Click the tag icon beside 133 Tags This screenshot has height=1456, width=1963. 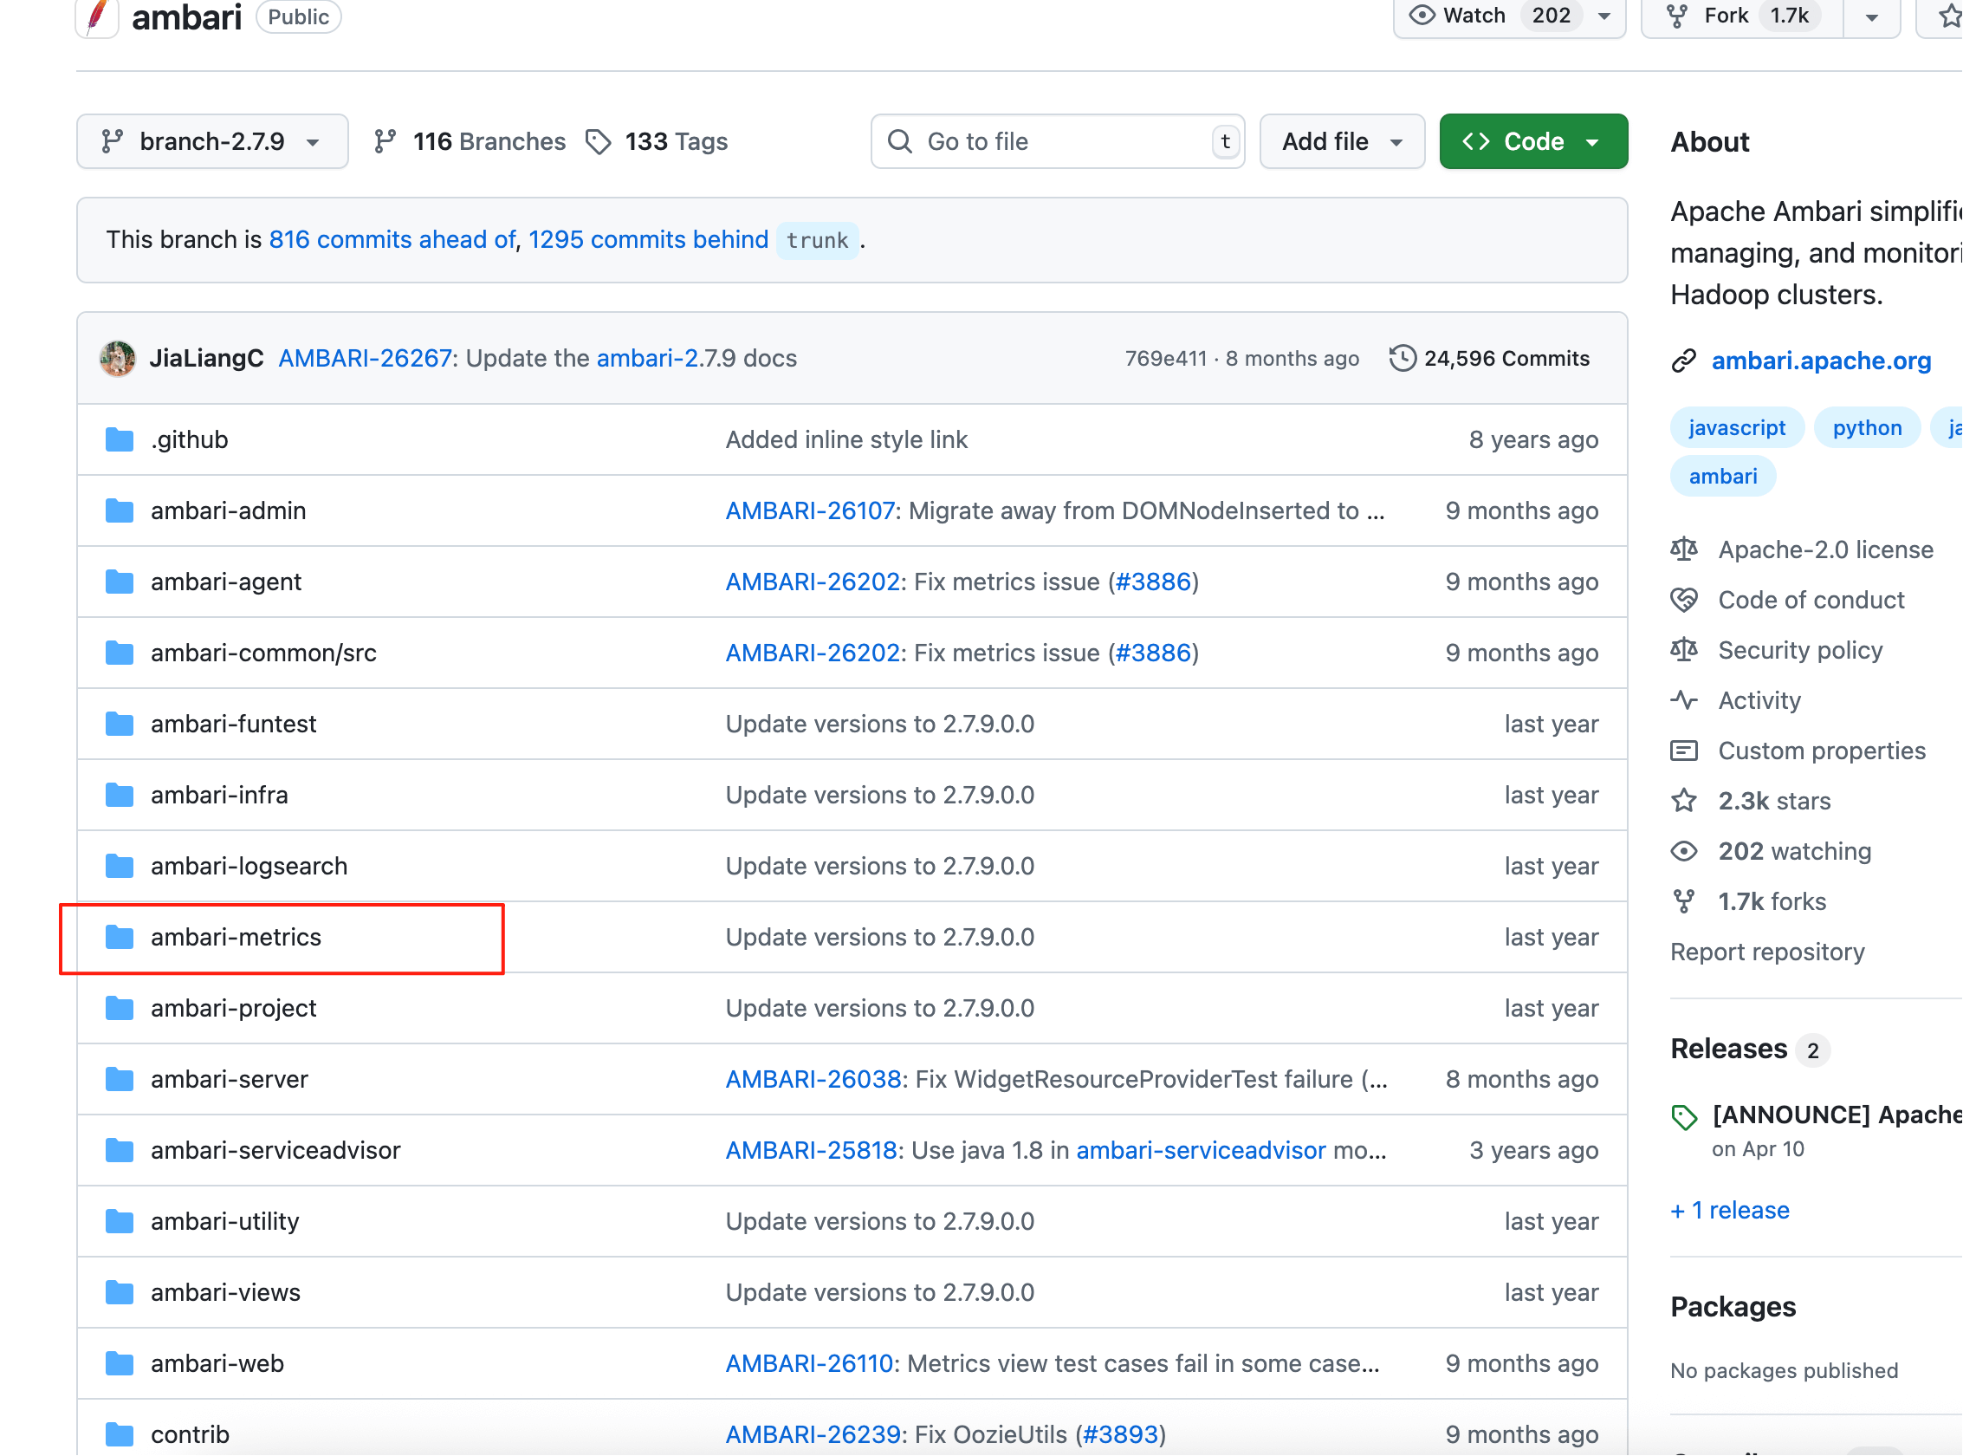(599, 141)
